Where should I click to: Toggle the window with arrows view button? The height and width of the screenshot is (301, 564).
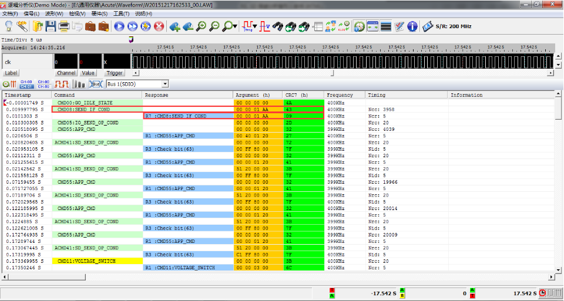click(x=372, y=26)
